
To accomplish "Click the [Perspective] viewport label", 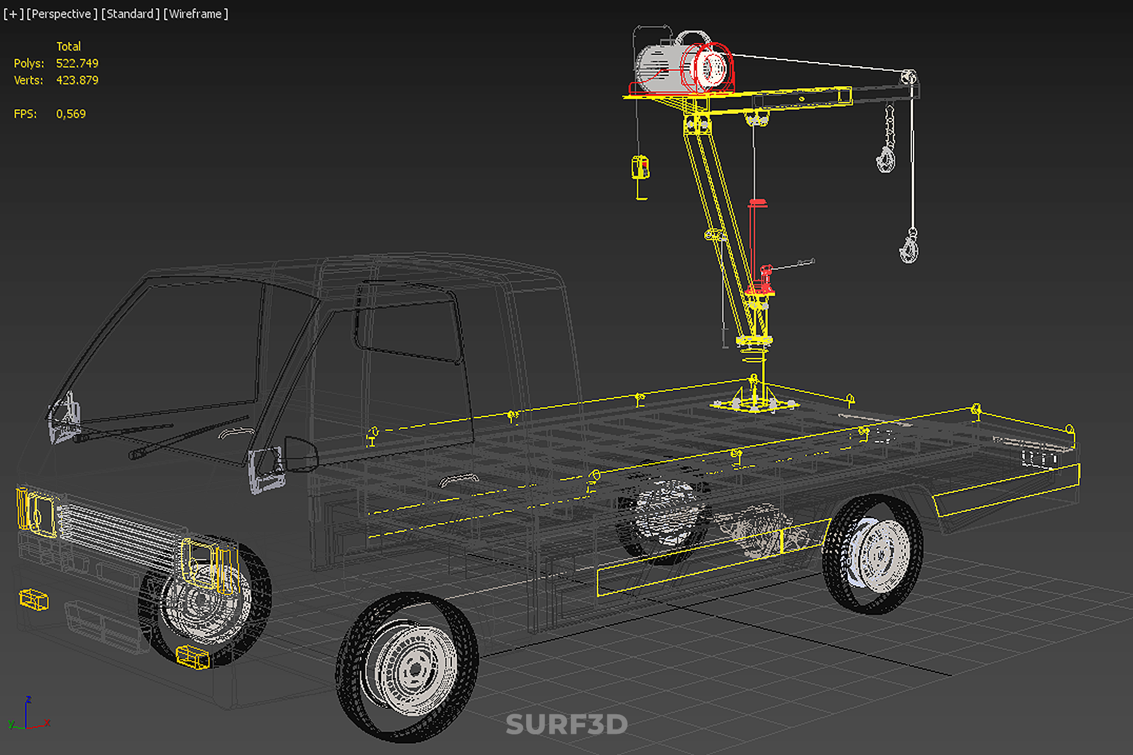I will 61,14.
